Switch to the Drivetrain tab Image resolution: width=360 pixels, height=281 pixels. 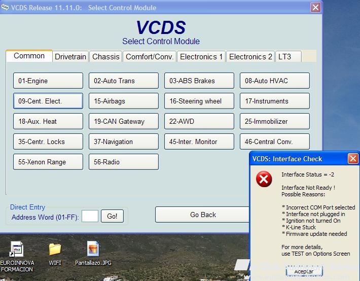point(70,57)
